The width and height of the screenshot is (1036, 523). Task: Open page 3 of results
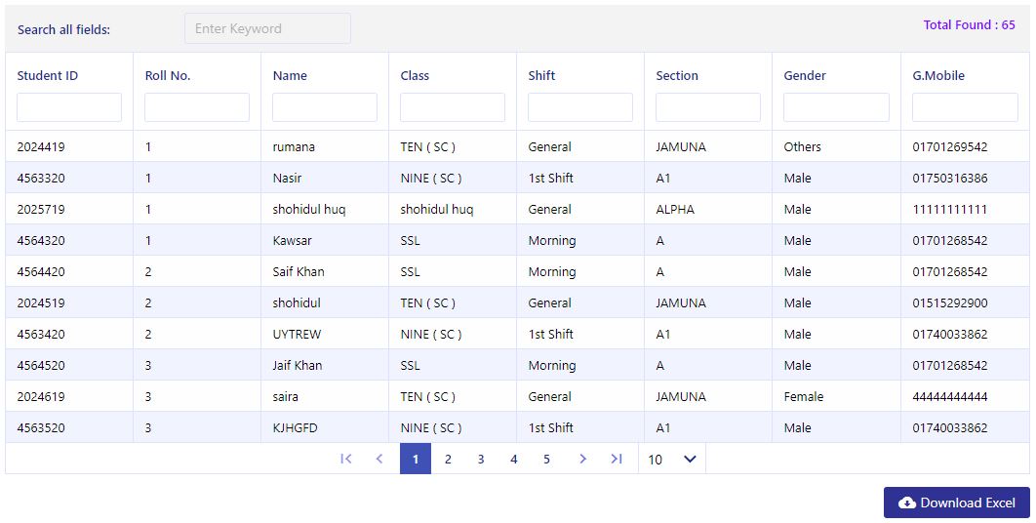(x=480, y=459)
